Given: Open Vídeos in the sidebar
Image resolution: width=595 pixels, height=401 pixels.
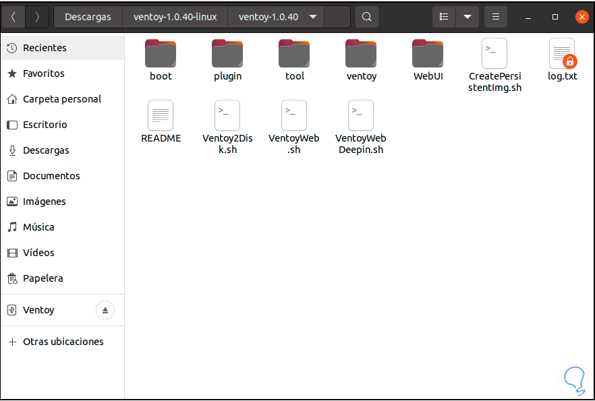Looking at the screenshot, I should click(x=63, y=253).
